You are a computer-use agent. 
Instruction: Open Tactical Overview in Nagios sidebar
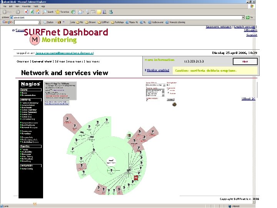(30, 103)
